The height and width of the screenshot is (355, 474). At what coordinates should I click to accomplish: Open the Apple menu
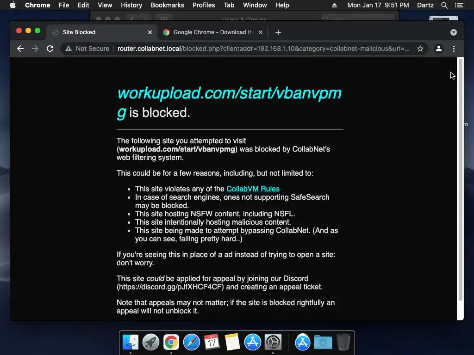[x=12, y=5]
